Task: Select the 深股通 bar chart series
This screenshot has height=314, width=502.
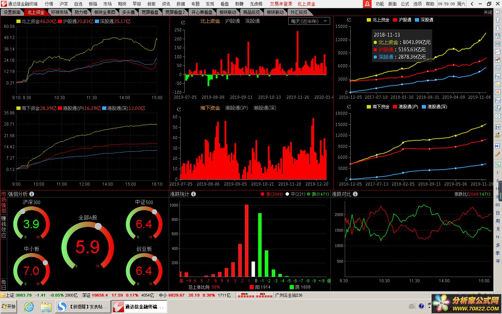Action: click(252, 21)
